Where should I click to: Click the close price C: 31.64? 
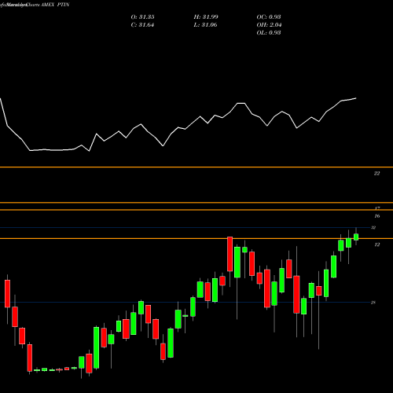[x=142, y=25]
